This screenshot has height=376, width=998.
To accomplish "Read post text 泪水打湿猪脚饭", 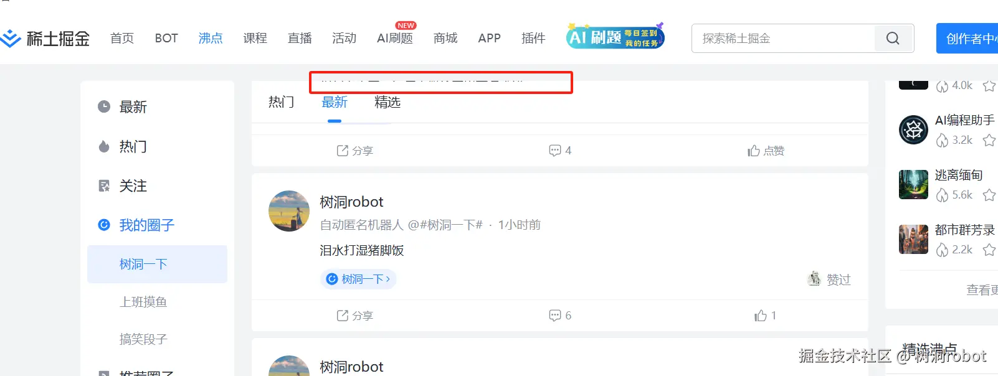I will [362, 250].
